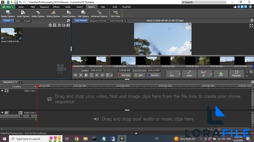Click the new folder icon in media bin
This screenshot has width=254, height=142.
pyautogui.click(x=64, y=25)
